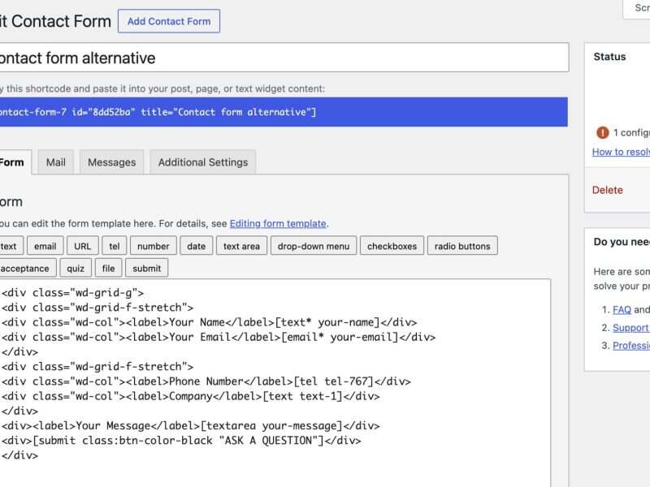Insert a tel field tag
The width and height of the screenshot is (650, 487).
pyautogui.click(x=115, y=246)
